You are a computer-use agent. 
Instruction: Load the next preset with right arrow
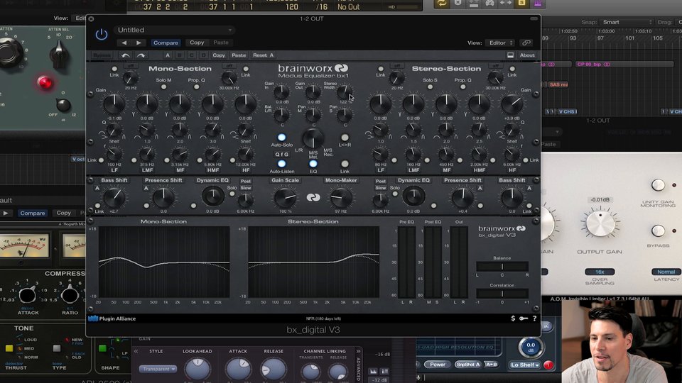[x=139, y=43]
